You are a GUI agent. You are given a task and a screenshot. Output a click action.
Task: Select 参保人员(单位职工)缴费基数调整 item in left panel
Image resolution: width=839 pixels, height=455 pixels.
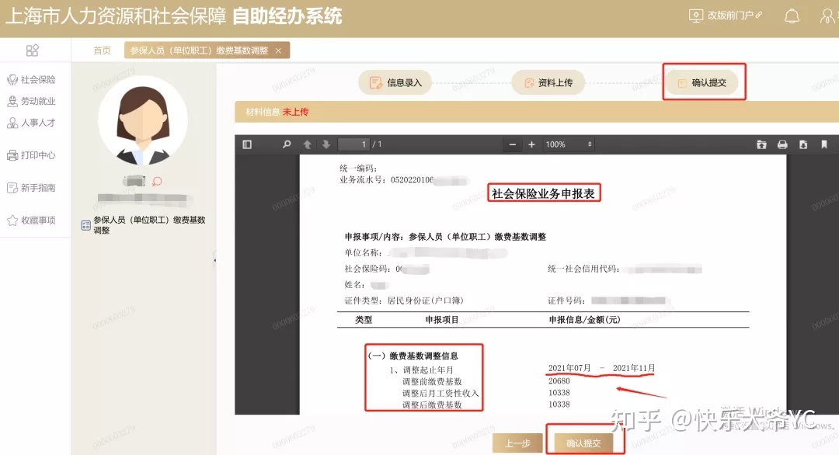(x=144, y=225)
